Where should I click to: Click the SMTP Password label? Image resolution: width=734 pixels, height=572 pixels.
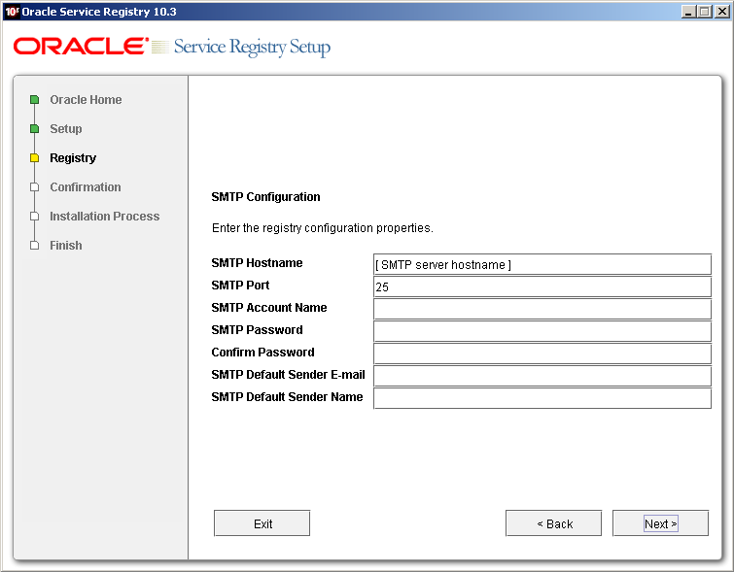click(x=257, y=330)
